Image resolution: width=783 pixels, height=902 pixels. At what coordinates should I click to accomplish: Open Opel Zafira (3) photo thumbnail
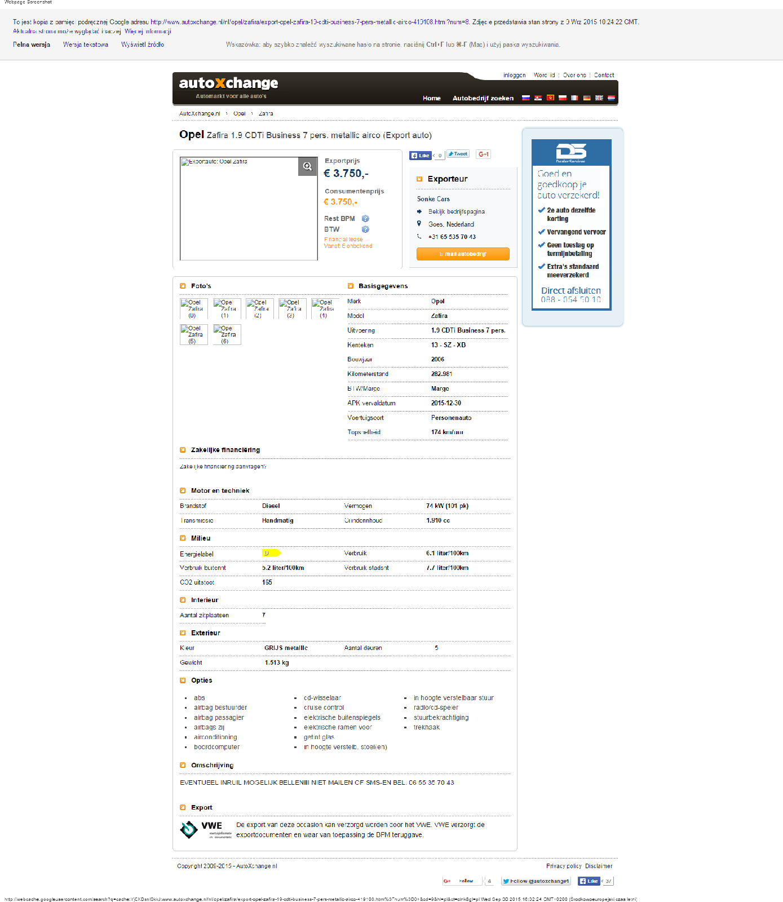click(x=293, y=309)
